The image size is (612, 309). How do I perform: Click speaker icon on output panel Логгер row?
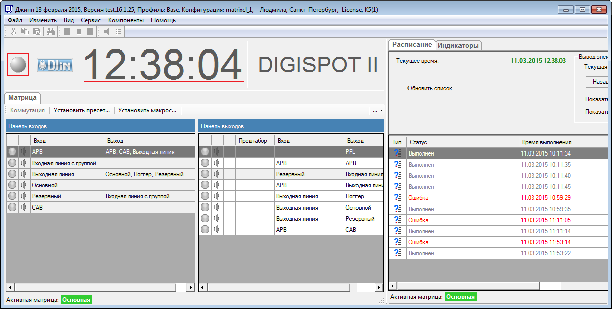click(217, 196)
